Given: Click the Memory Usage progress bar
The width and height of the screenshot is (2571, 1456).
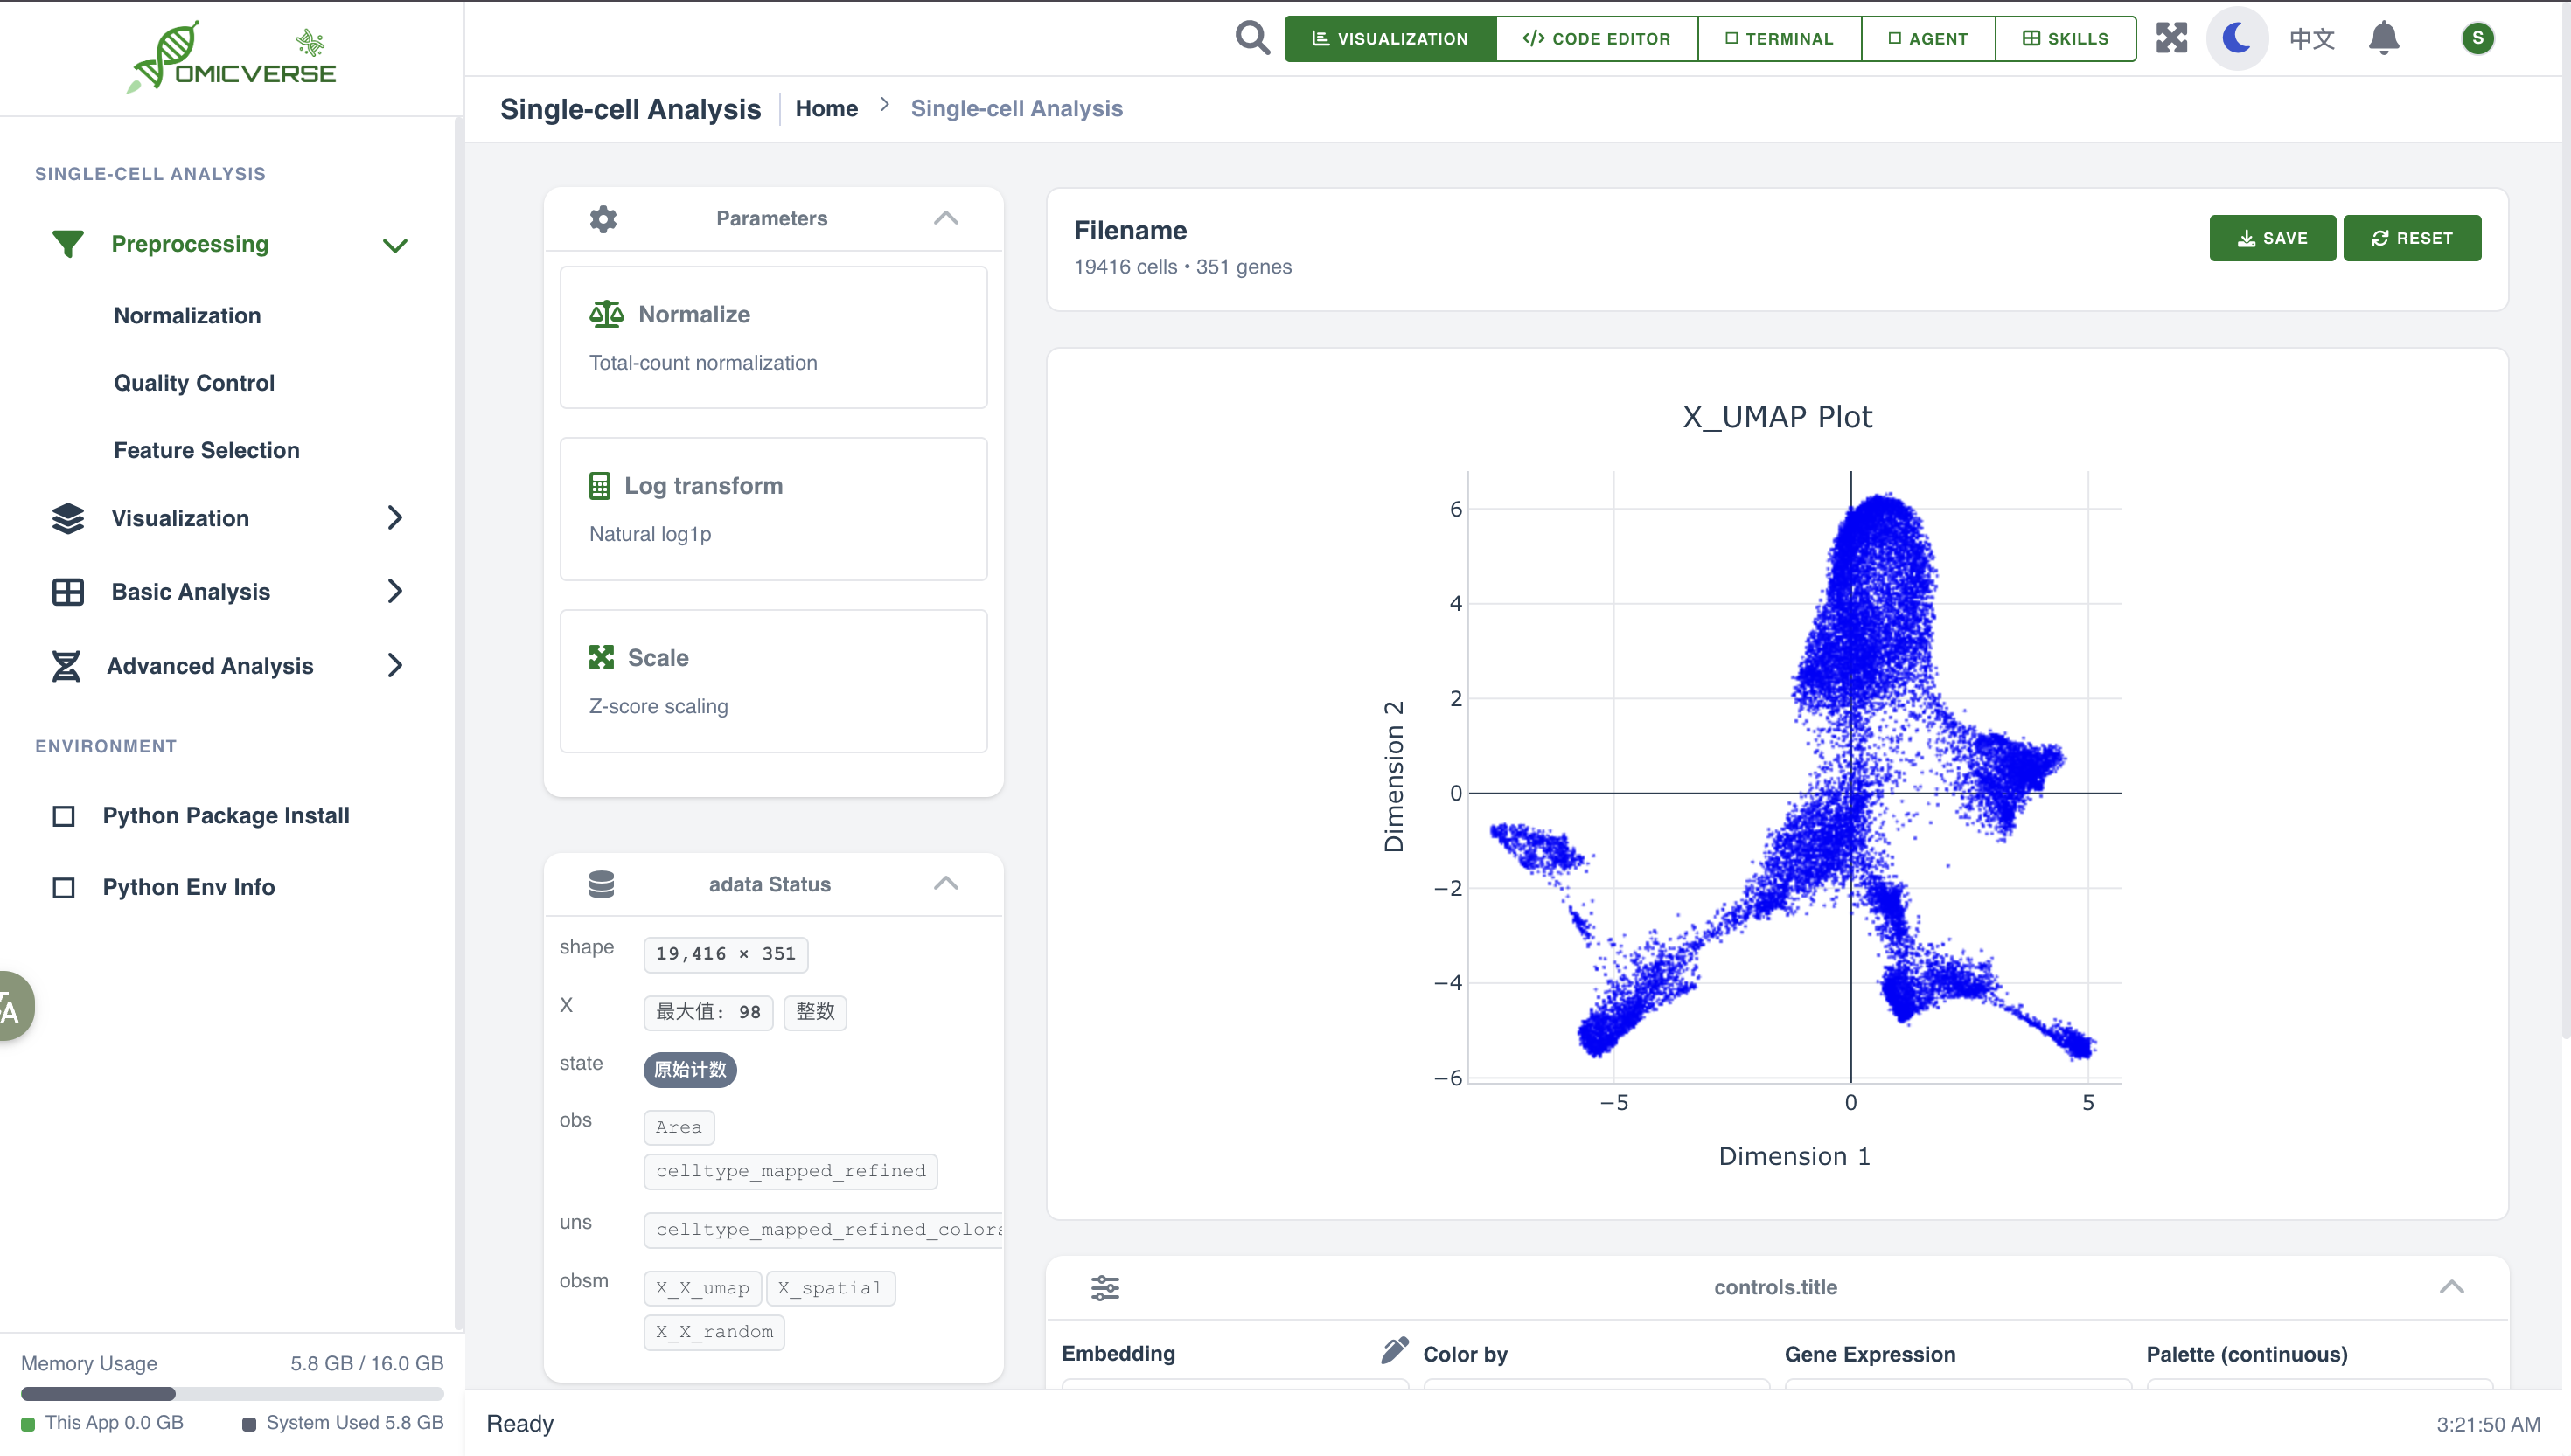Looking at the screenshot, I should pyautogui.click(x=231, y=1393).
